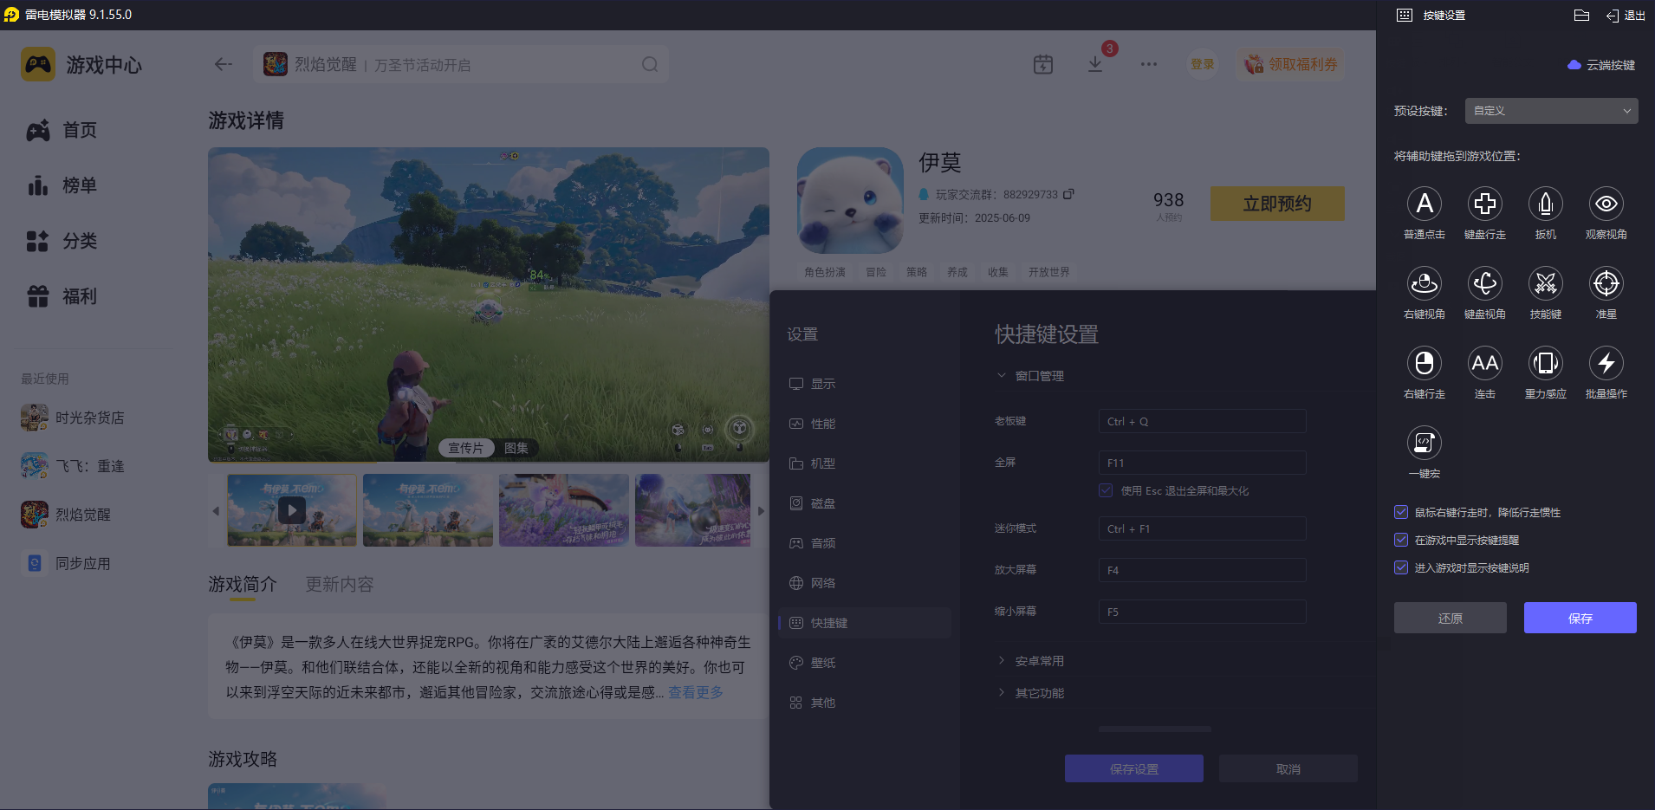Select the 重力感应 gravity sensor icon
Viewport: 1655px width, 810px height.
[x=1545, y=363]
